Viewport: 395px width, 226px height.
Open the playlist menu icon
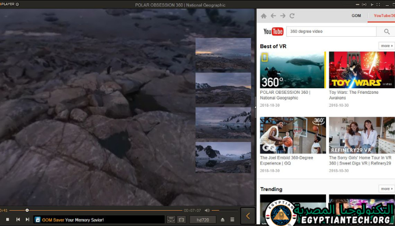coord(232,219)
